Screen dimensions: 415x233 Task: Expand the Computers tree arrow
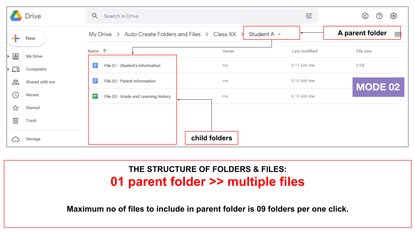tap(8, 69)
